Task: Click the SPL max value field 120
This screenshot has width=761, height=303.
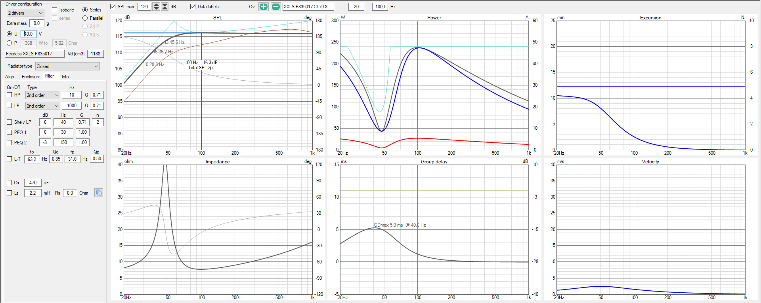Action: click(x=145, y=7)
